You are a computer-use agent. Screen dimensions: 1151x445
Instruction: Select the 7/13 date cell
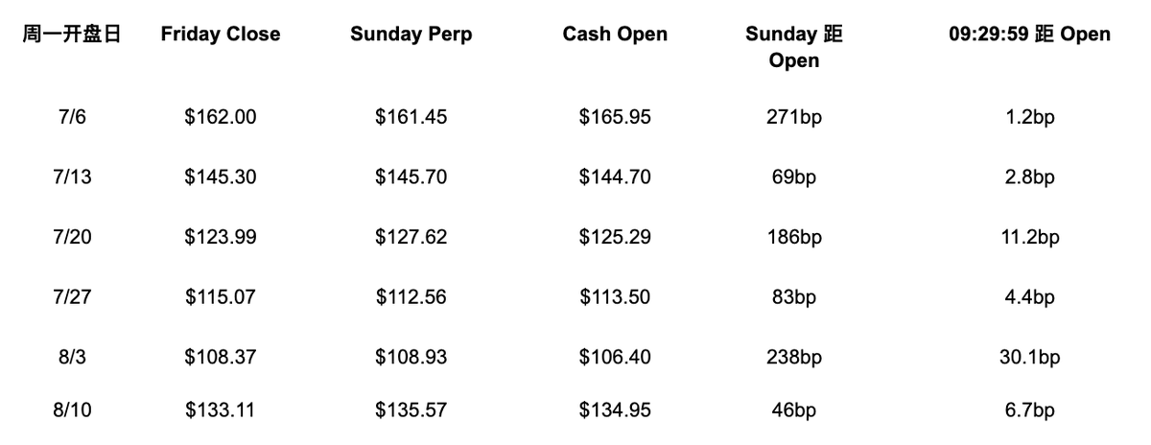[73, 177]
